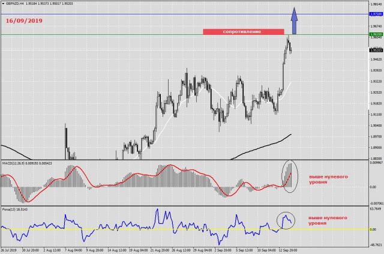Screen dimensions: 384x254
Task: Click the blue 1.9750 price tag
Action: point(376,14)
